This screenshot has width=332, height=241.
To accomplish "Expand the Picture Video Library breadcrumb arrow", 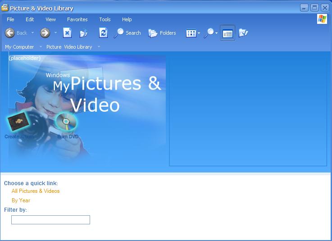I will coord(99,46).
